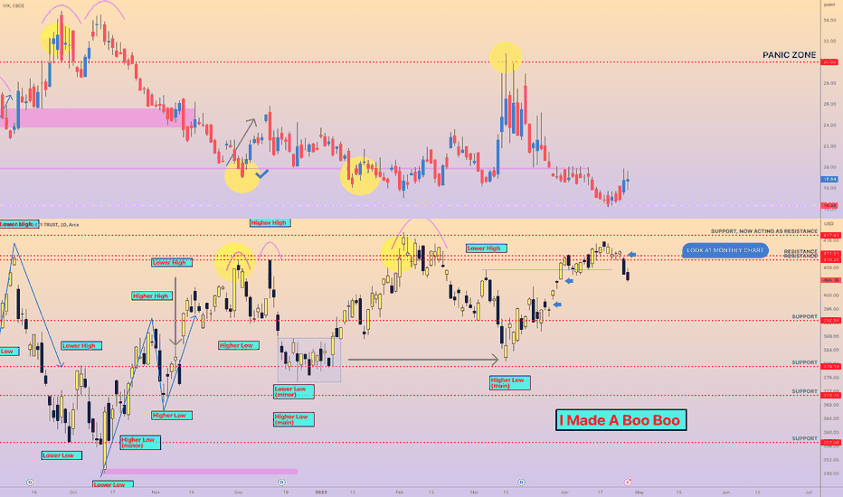
Task: Select the Higher Low (minor) label
Action: tap(140, 443)
